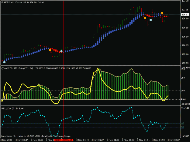Screen dimensions: 190x142
Task: Click the 96.7511 RSI scale maximum
Action: click(x=185, y=108)
